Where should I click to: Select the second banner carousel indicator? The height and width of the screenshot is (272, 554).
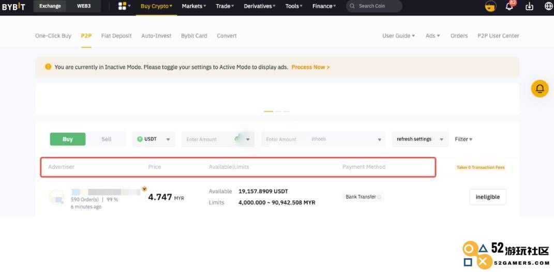coord(278,111)
